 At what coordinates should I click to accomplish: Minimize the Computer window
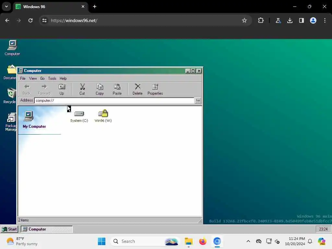tap(188, 71)
